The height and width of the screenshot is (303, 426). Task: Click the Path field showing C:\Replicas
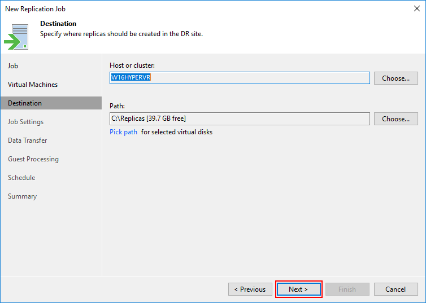(x=240, y=118)
